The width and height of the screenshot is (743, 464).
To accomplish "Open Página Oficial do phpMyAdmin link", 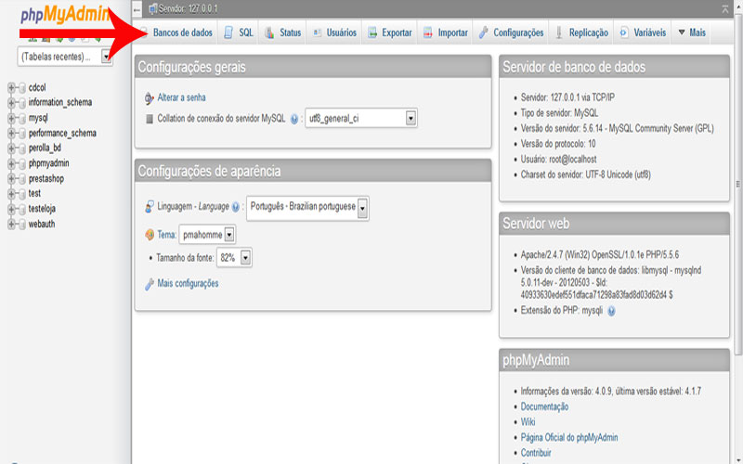I will coord(569,437).
